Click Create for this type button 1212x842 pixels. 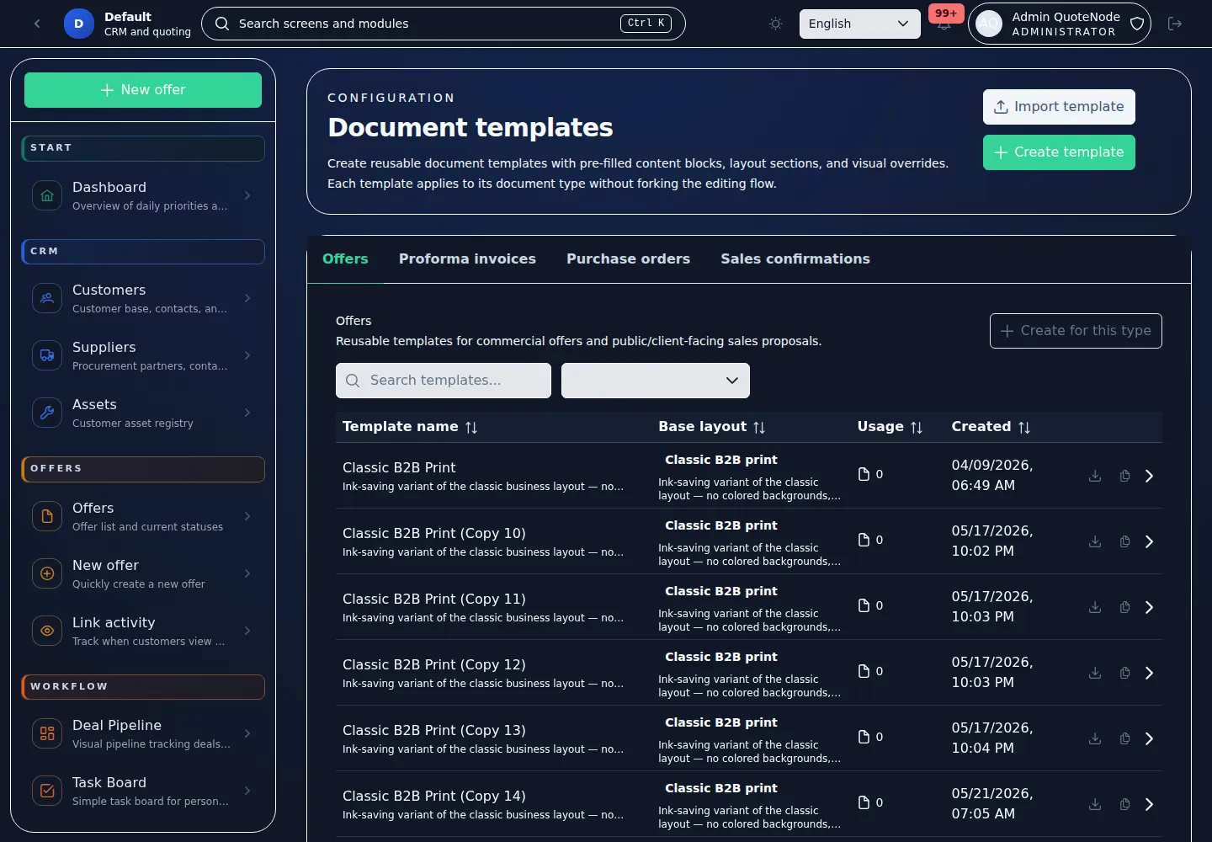[1076, 331]
